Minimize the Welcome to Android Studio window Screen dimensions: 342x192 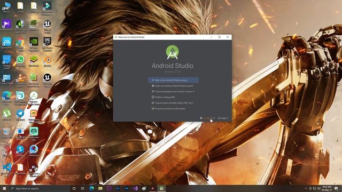[212, 37]
